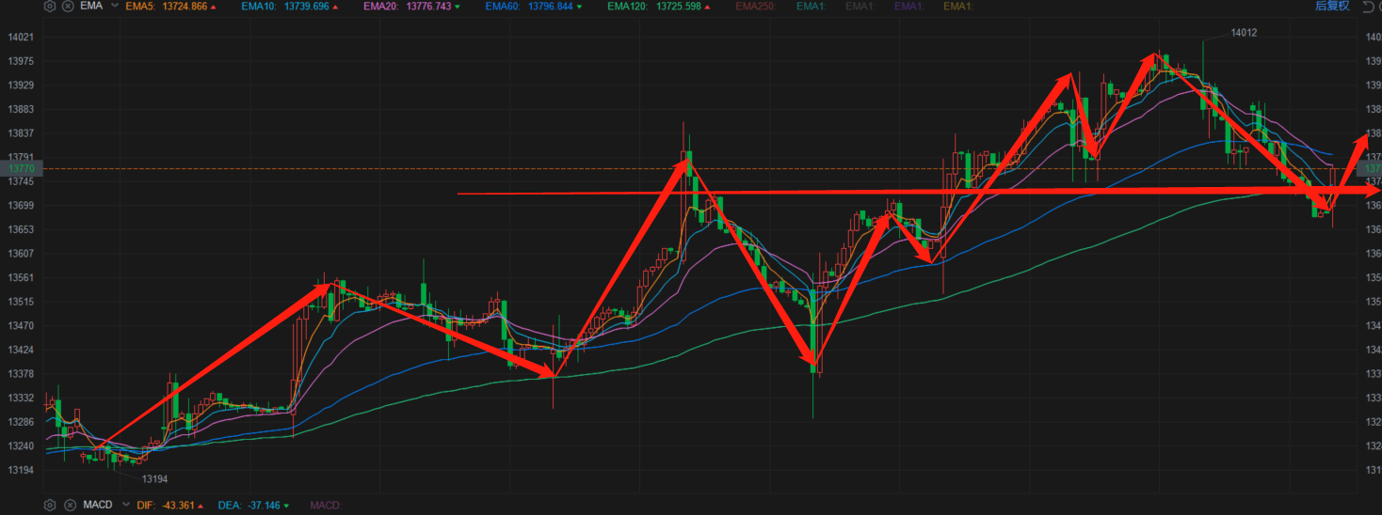Select the EMA10 value 13739.696
Viewport: 1382px width, 515px height.
tap(306, 6)
